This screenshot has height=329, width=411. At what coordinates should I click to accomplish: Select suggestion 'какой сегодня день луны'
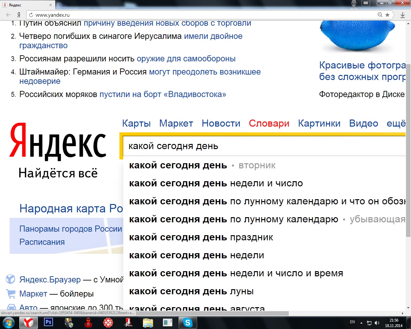pos(264,291)
